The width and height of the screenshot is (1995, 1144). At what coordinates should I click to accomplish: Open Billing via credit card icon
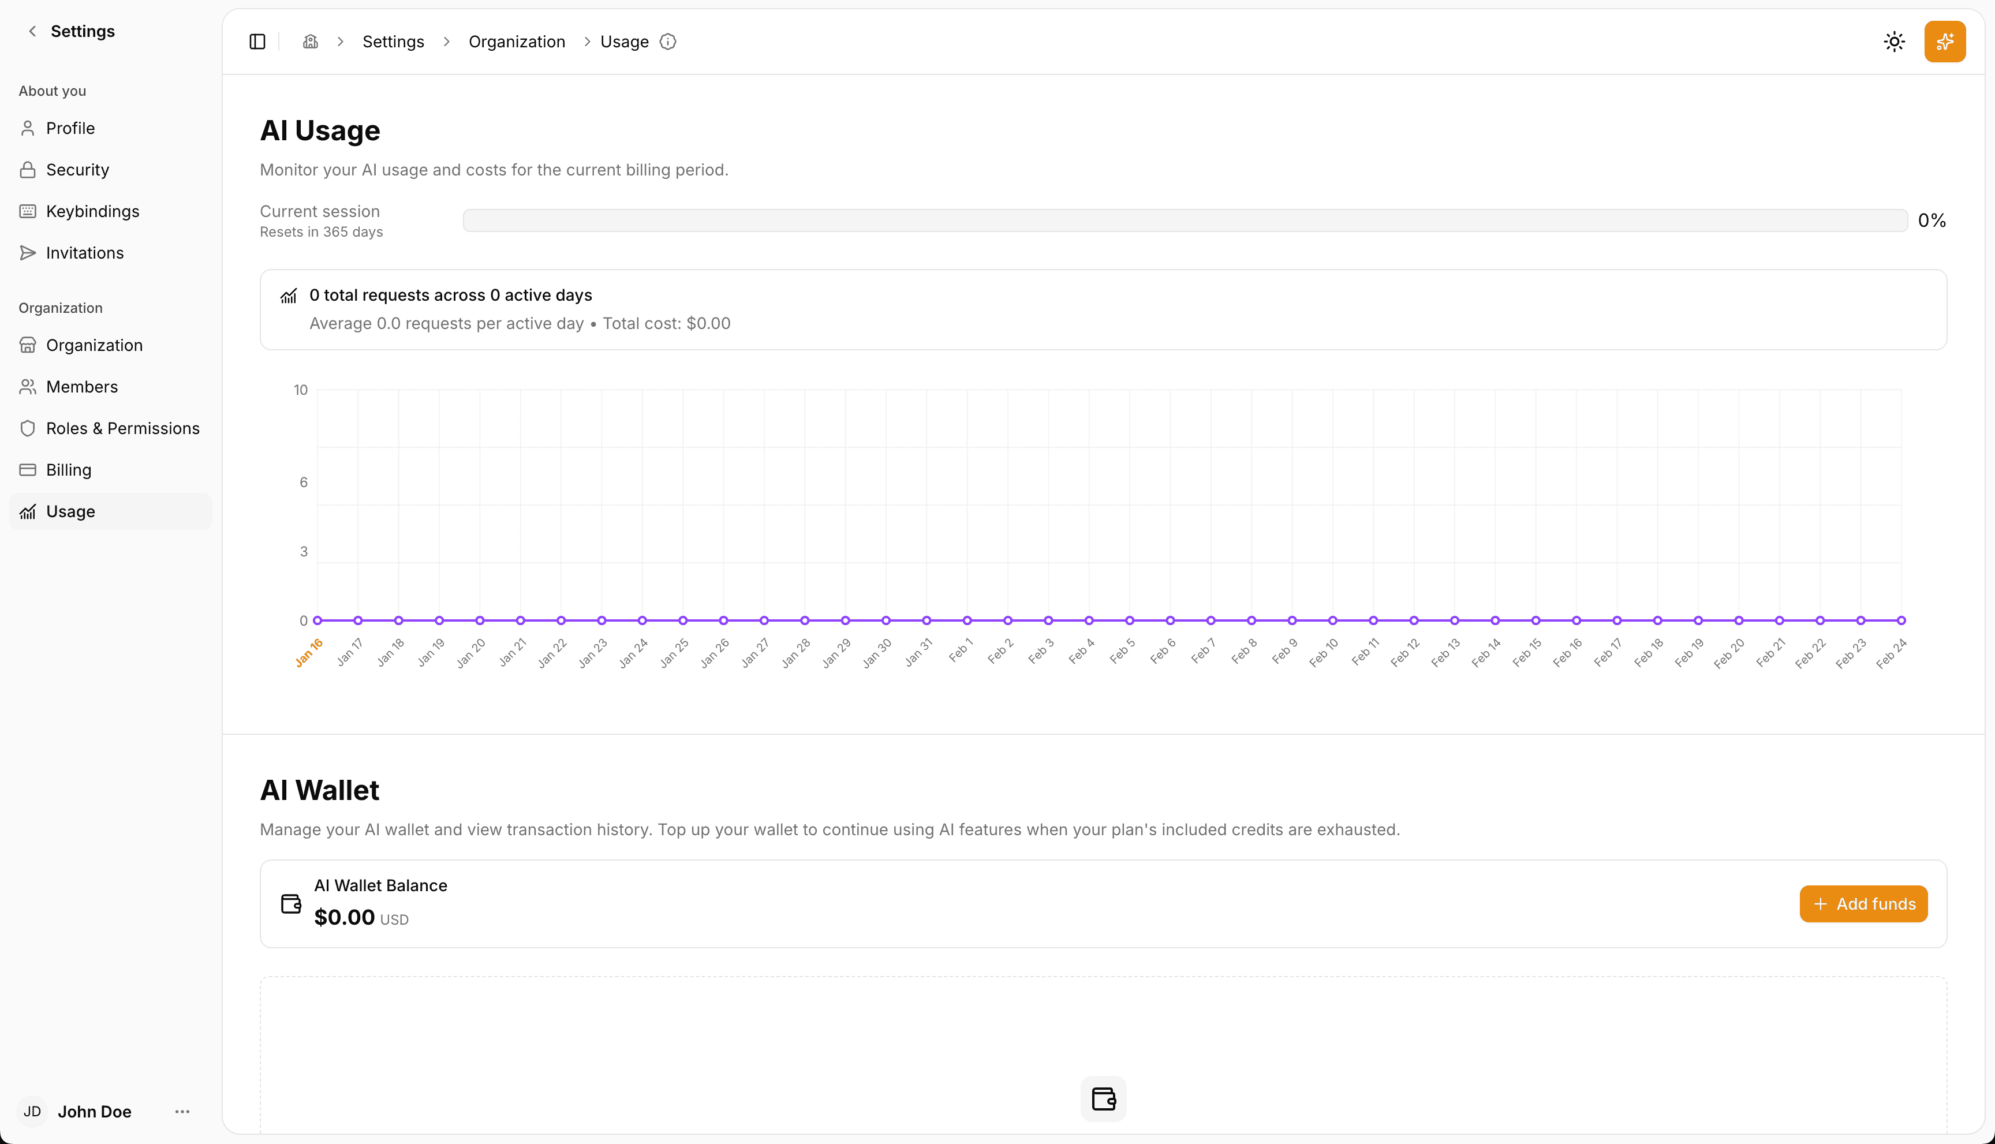click(x=28, y=469)
